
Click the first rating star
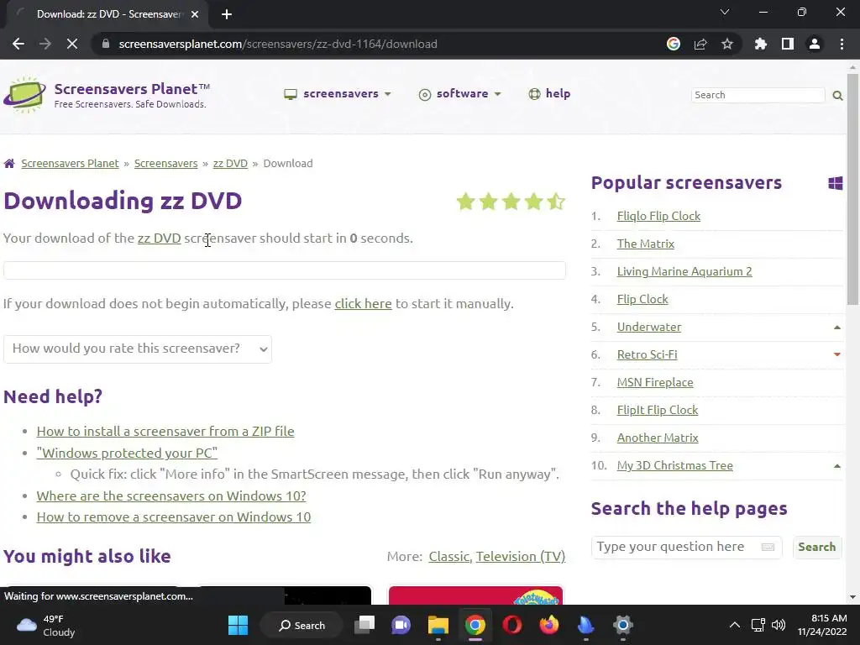[x=465, y=202]
